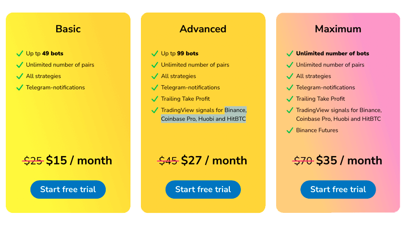Click Start free trial under Basic plan
This screenshot has height=226, width=404.
[x=68, y=189]
